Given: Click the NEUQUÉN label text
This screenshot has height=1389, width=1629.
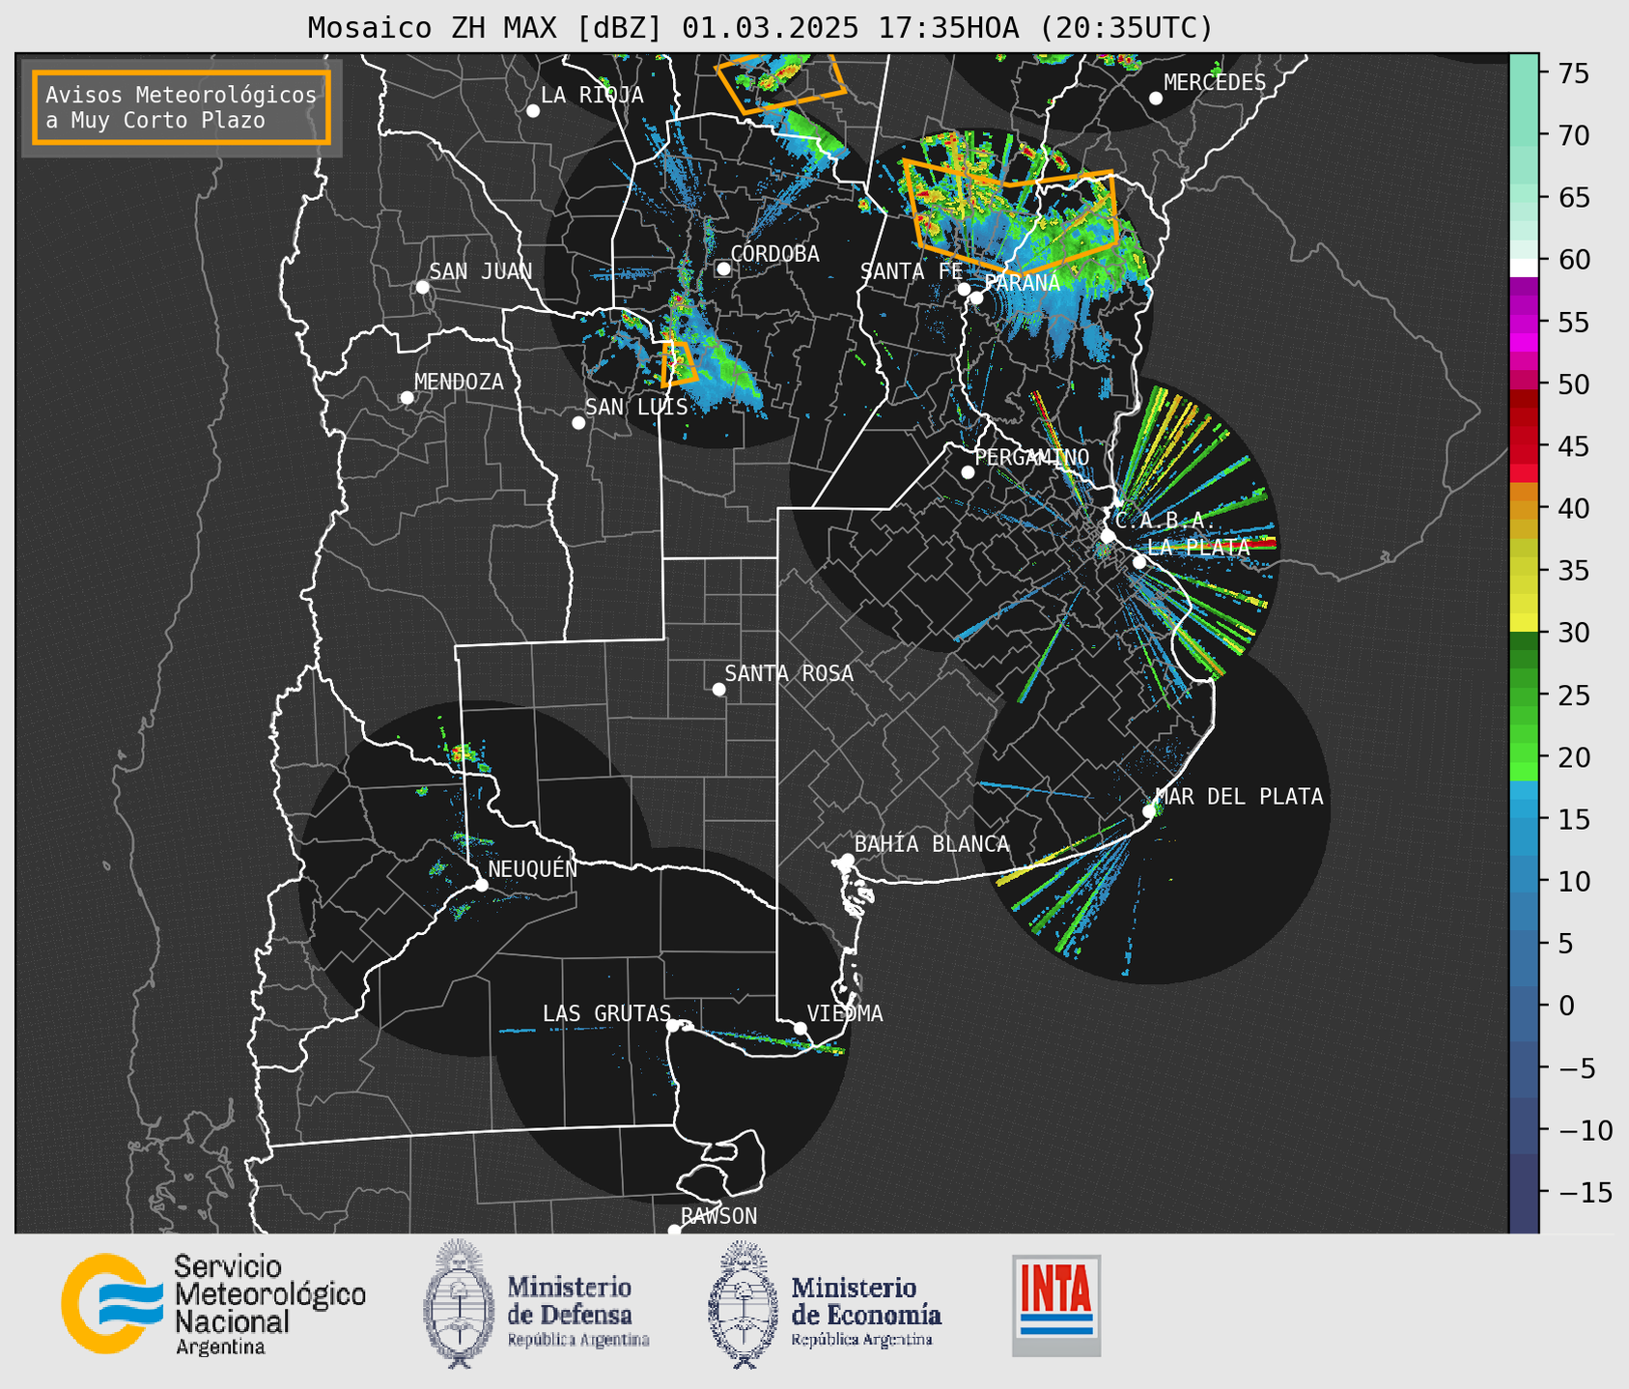Looking at the screenshot, I should pyautogui.click(x=532, y=869).
